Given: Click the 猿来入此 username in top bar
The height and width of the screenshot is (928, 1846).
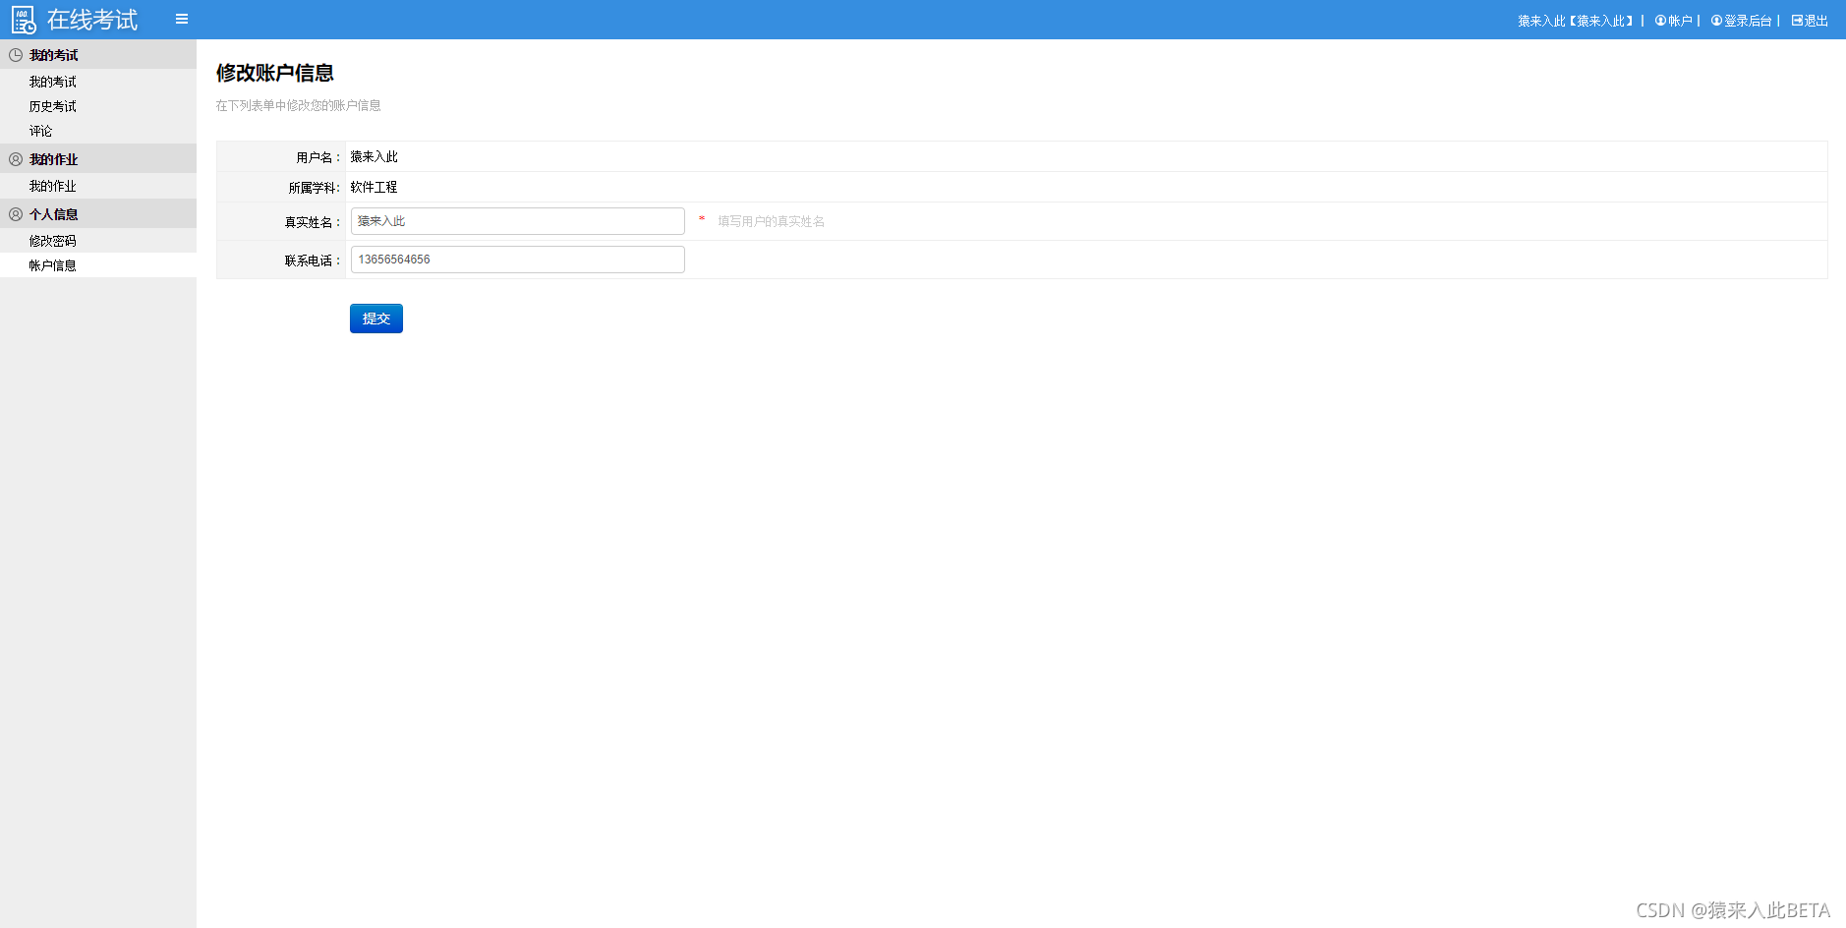Looking at the screenshot, I should pyautogui.click(x=1576, y=21).
